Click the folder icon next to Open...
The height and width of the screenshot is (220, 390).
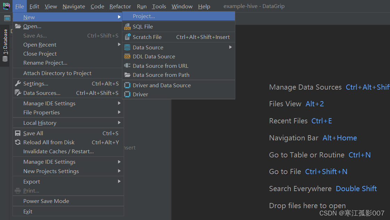point(18,26)
